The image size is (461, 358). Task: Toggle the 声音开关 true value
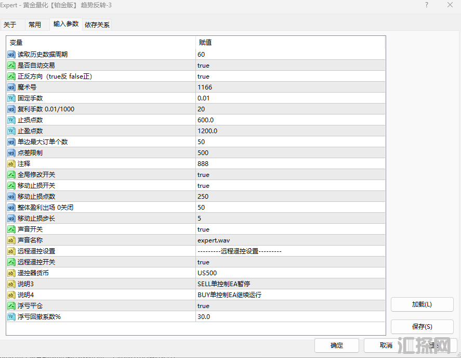(x=203, y=229)
